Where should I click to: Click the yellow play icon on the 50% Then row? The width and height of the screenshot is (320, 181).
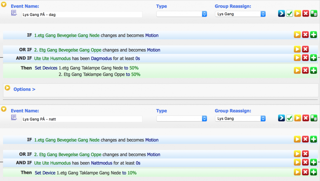point(297,70)
